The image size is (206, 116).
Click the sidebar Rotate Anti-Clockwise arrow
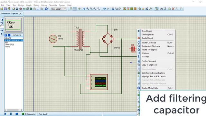click(2, 23)
